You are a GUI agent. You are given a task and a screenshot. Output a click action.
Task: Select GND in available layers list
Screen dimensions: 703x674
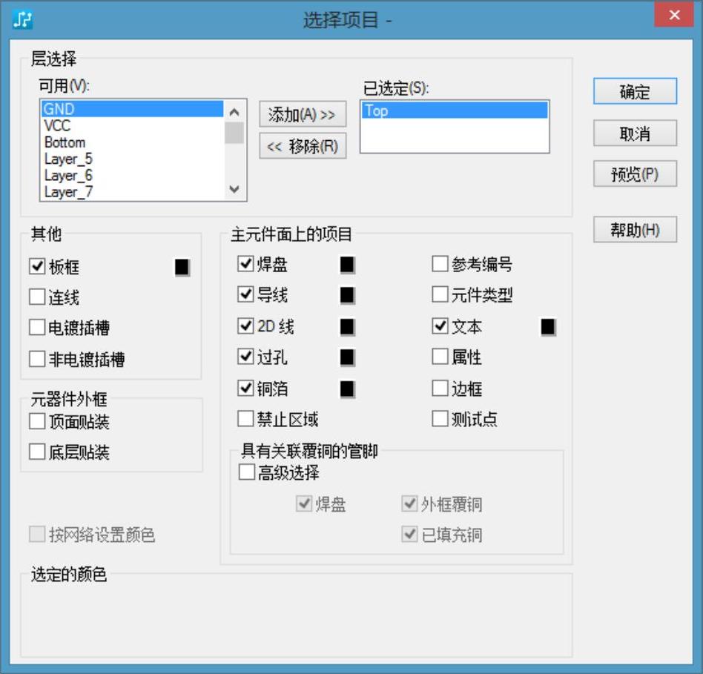point(132,109)
